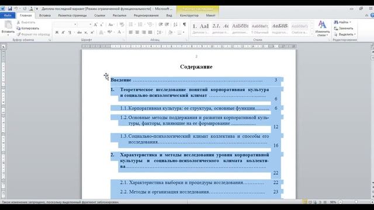Align text right
The width and height of the screenshot is (374, 210).
(x=144, y=32)
